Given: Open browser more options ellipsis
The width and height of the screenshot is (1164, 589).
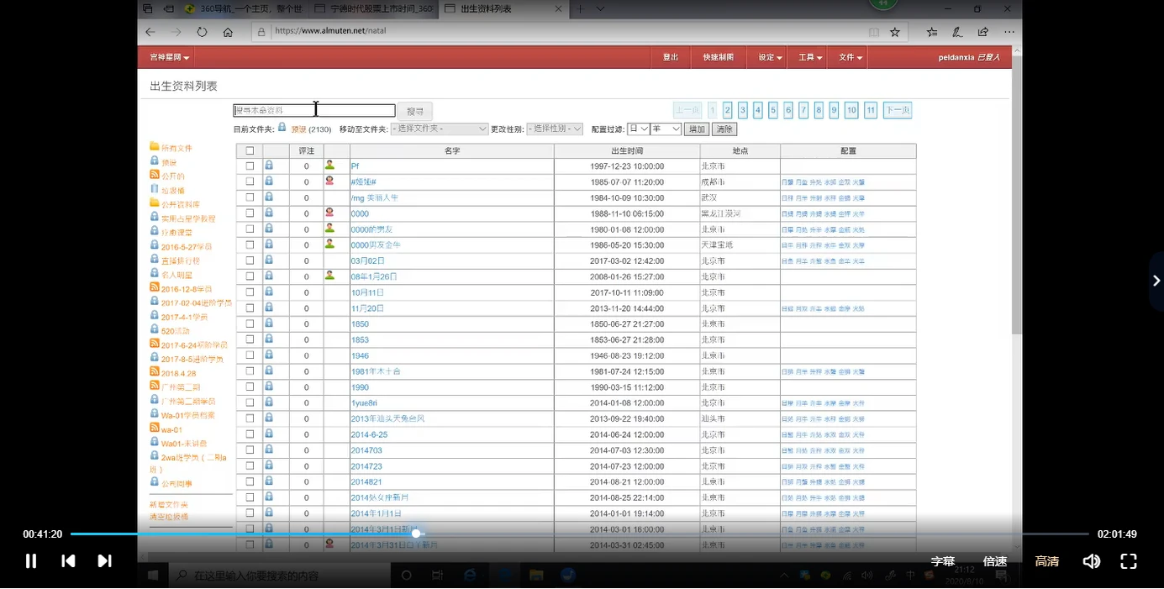Looking at the screenshot, I should pyautogui.click(x=1009, y=32).
